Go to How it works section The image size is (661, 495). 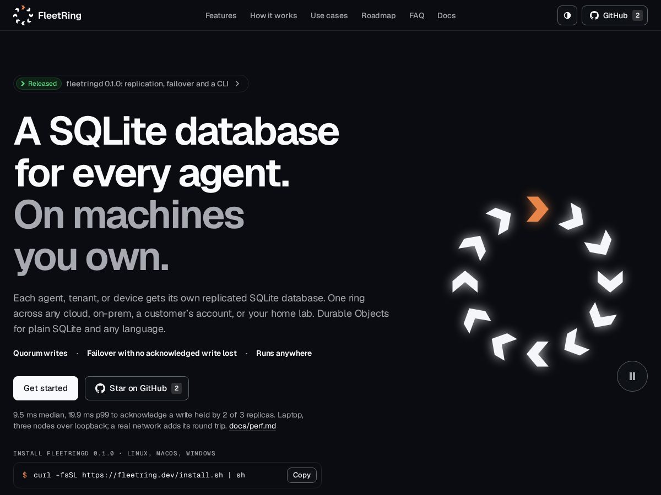(x=273, y=15)
